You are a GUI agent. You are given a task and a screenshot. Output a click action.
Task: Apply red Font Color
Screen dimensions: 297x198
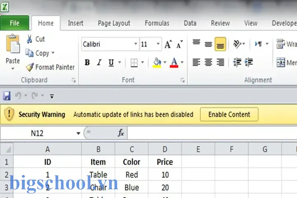click(174, 63)
